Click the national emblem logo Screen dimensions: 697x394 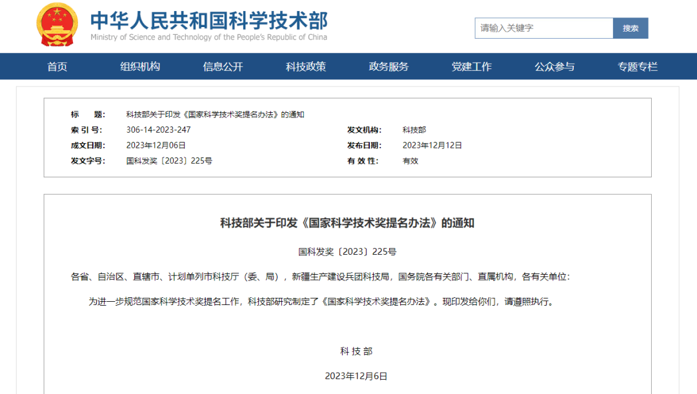point(57,25)
